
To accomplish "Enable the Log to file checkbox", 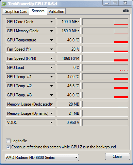I will tap(8, 141).
